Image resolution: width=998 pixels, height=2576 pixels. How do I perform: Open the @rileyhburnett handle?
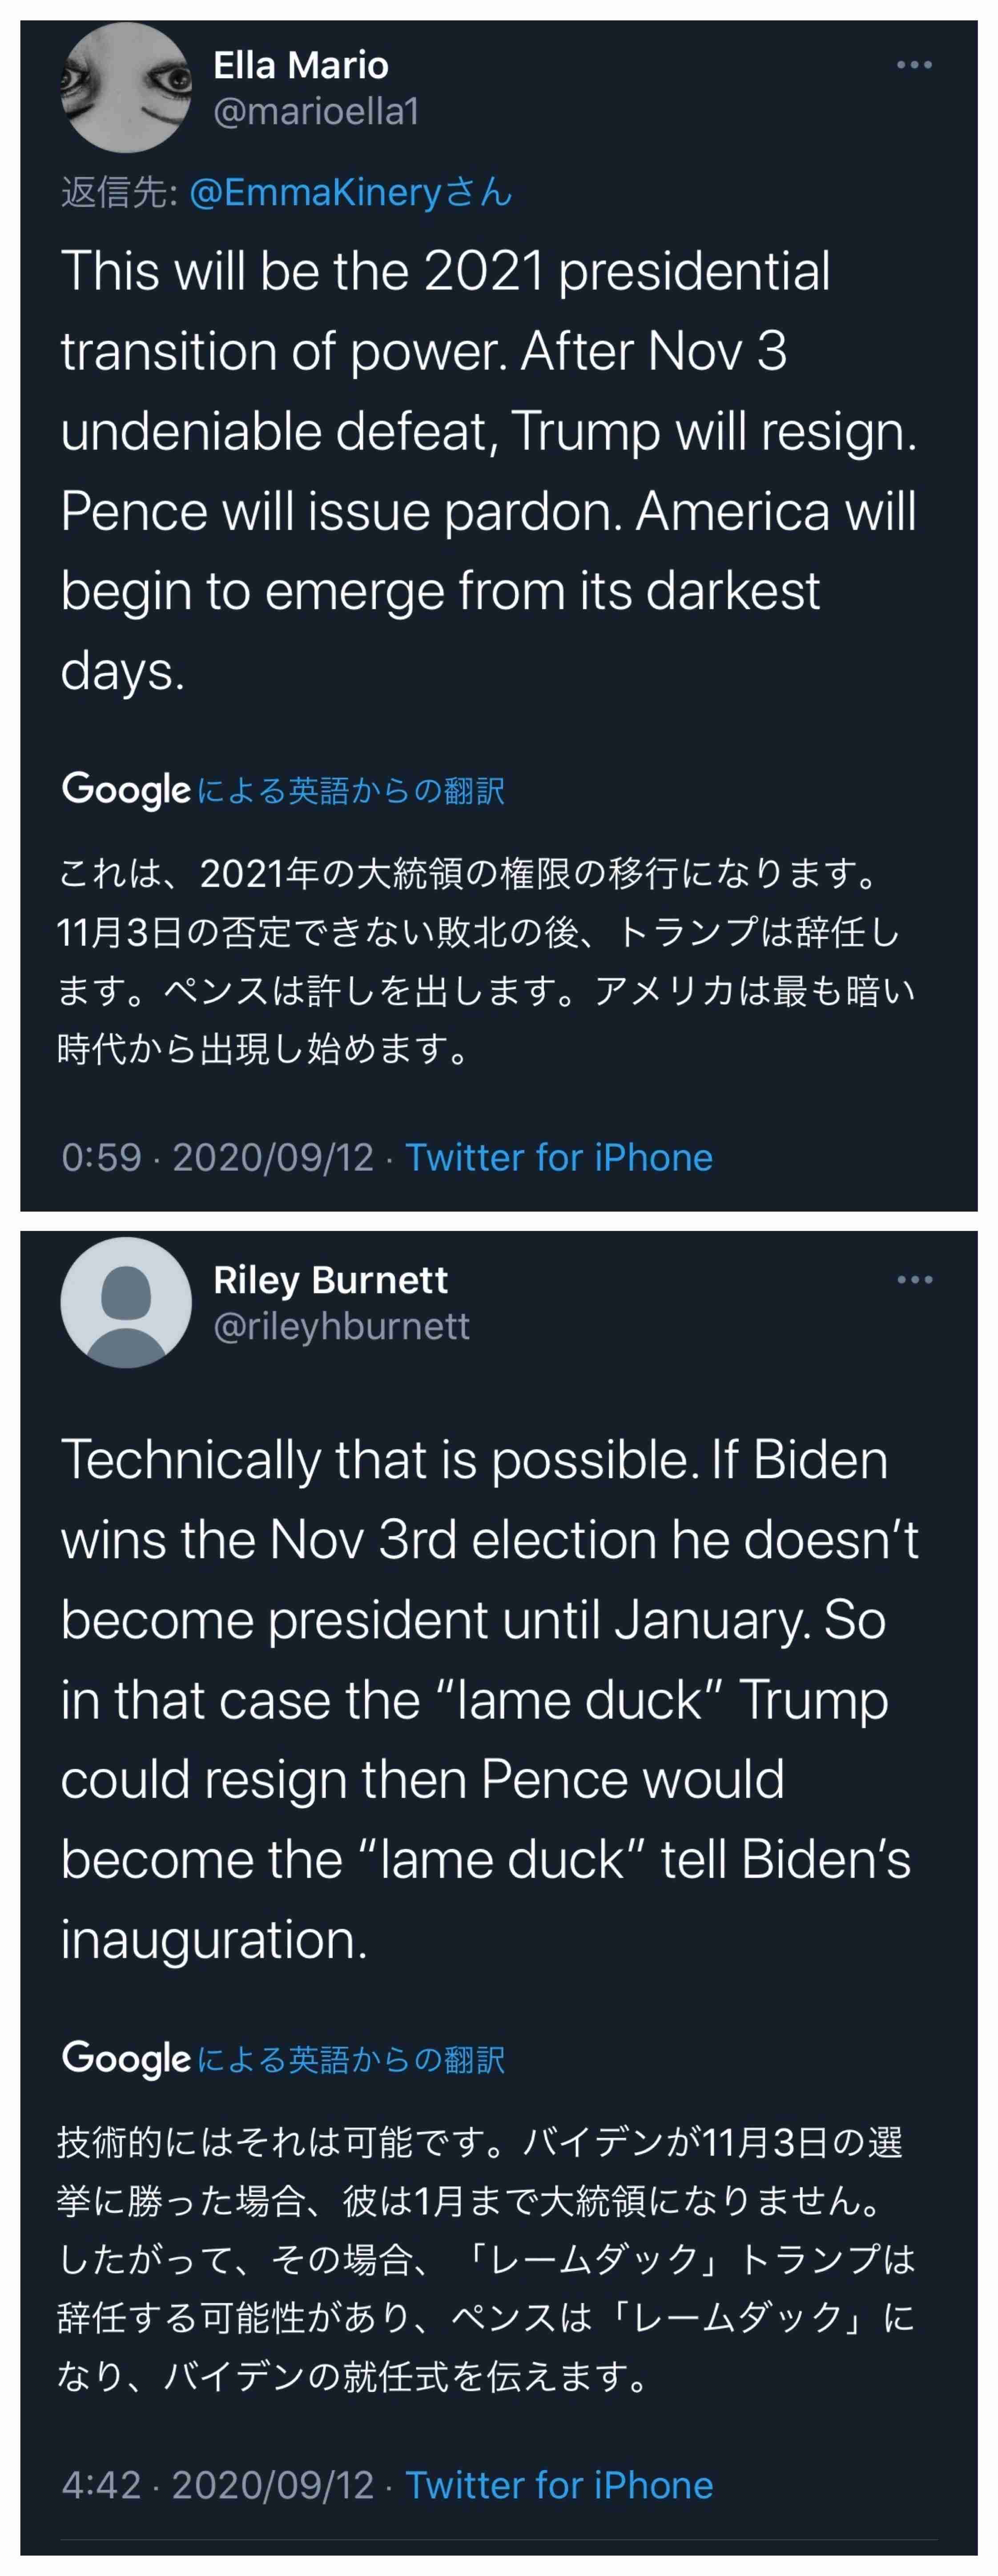coord(341,1326)
